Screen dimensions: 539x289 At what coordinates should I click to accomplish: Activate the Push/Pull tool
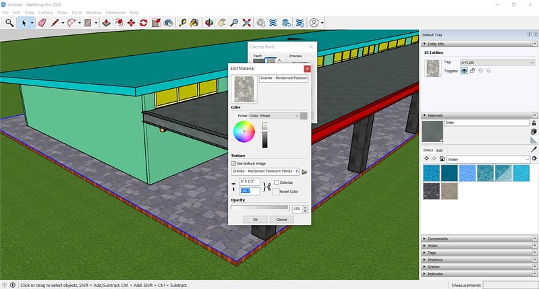coord(107,22)
